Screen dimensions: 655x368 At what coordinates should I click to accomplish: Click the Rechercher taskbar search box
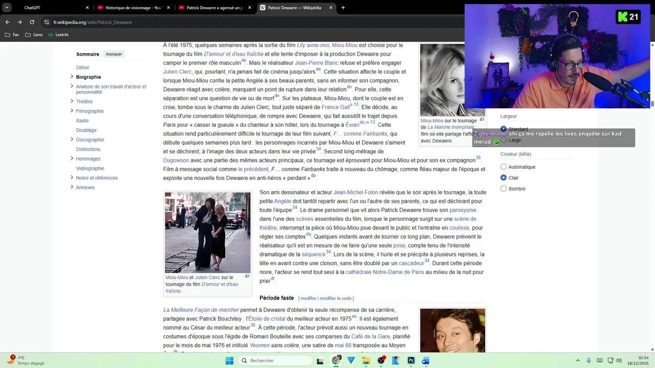click(x=275, y=360)
